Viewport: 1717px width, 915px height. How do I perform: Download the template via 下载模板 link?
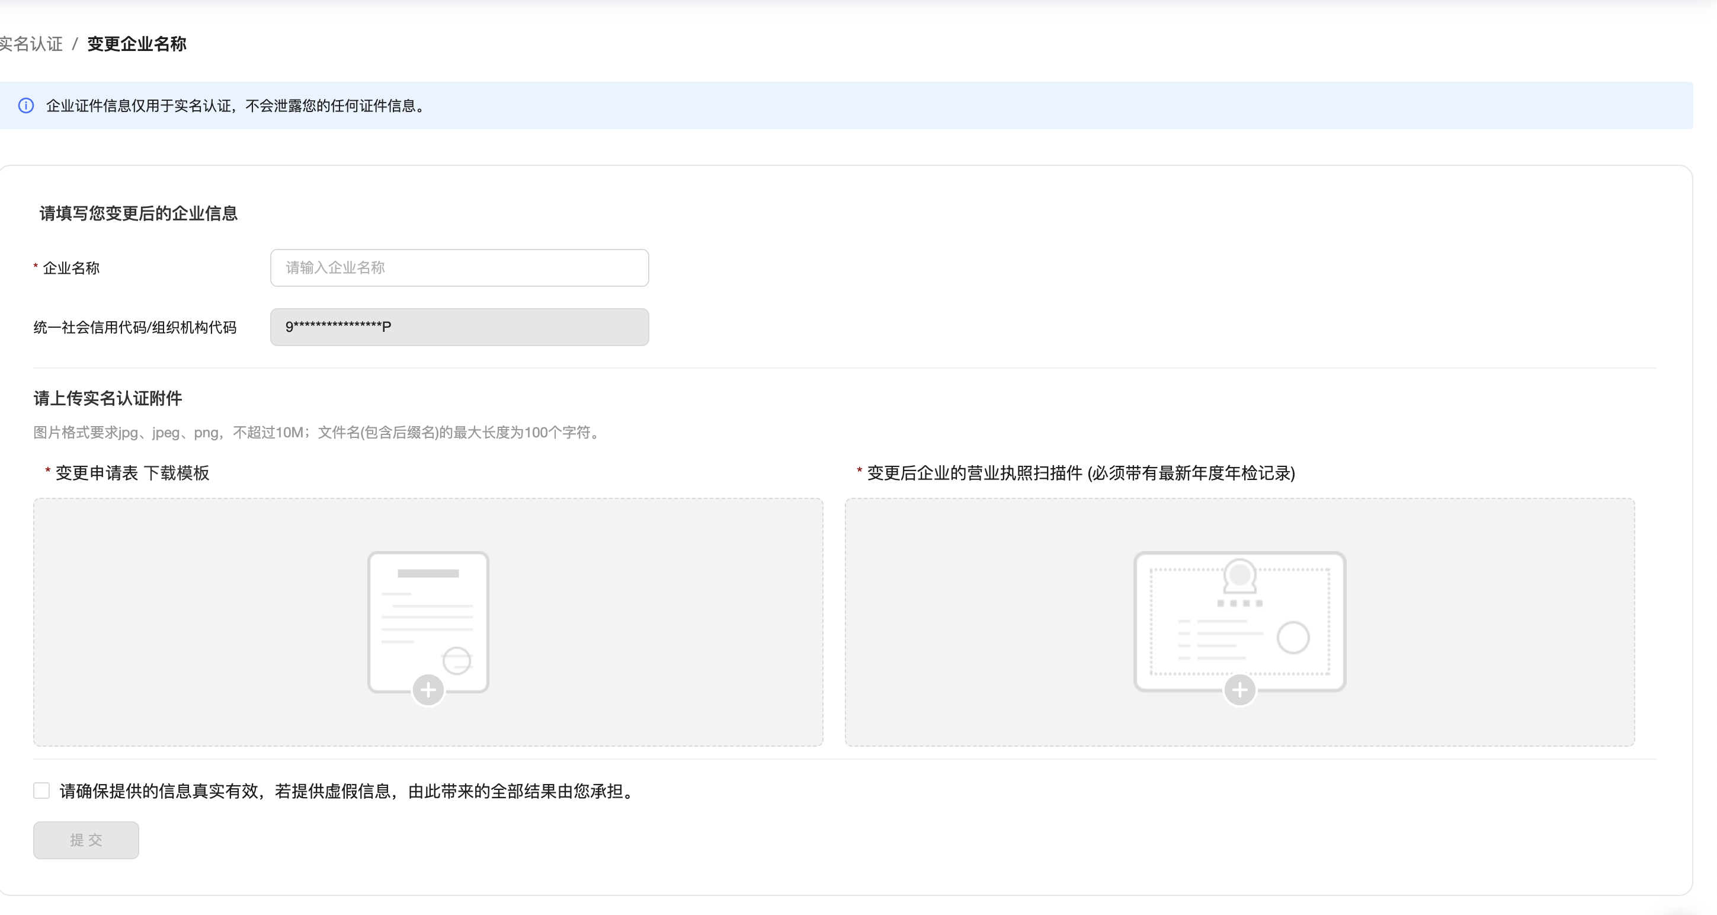177,473
